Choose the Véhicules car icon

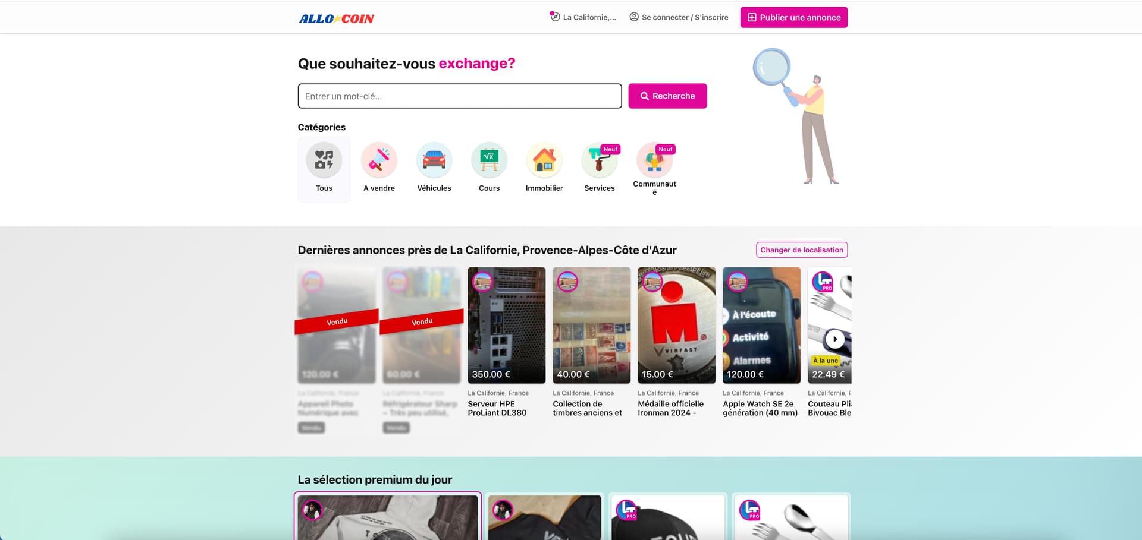point(434,160)
